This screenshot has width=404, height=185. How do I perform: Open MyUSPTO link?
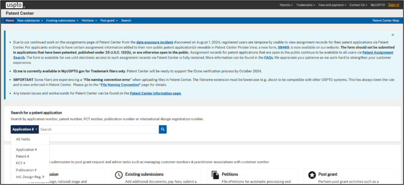click(378, 5)
